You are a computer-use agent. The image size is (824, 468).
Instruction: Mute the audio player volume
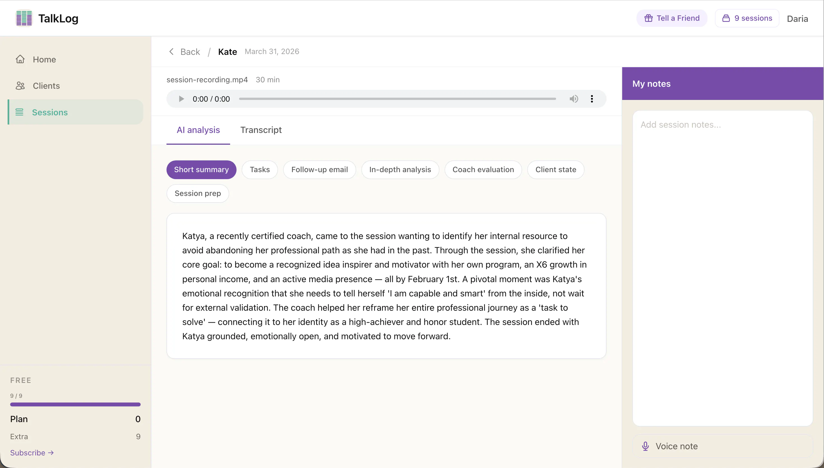[574, 99]
